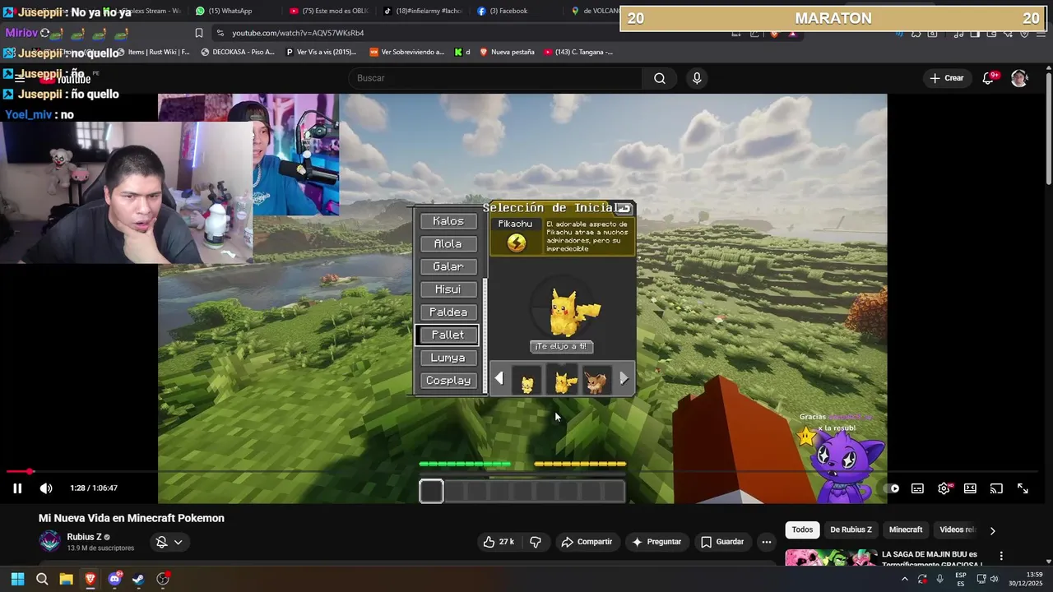Click the back arrow on the starter panel

pyautogui.click(x=624, y=208)
